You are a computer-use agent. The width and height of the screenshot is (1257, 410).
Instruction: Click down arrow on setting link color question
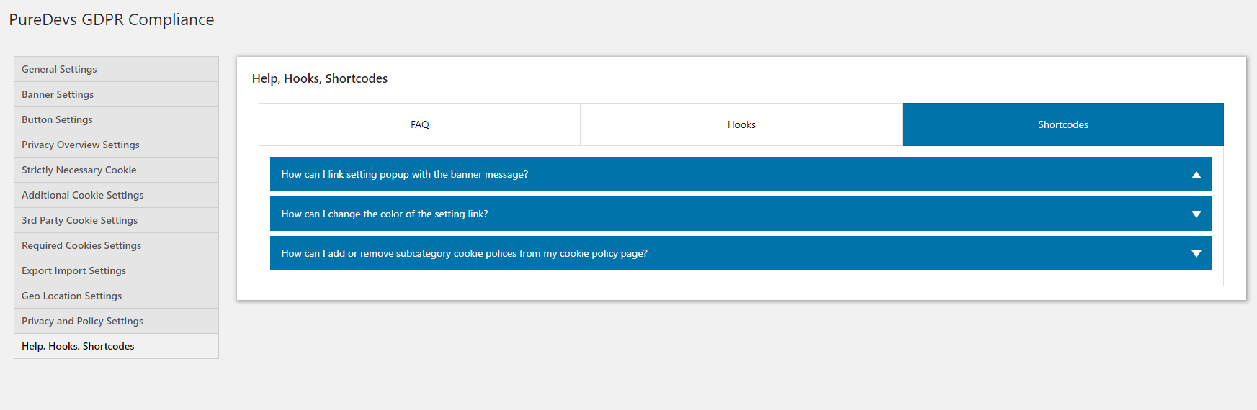pyautogui.click(x=1196, y=214)
